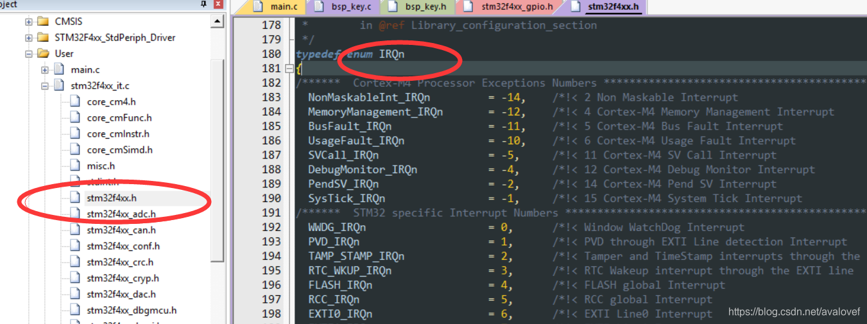Click WWDG_IRQn in the code

[x=337, y=227]
